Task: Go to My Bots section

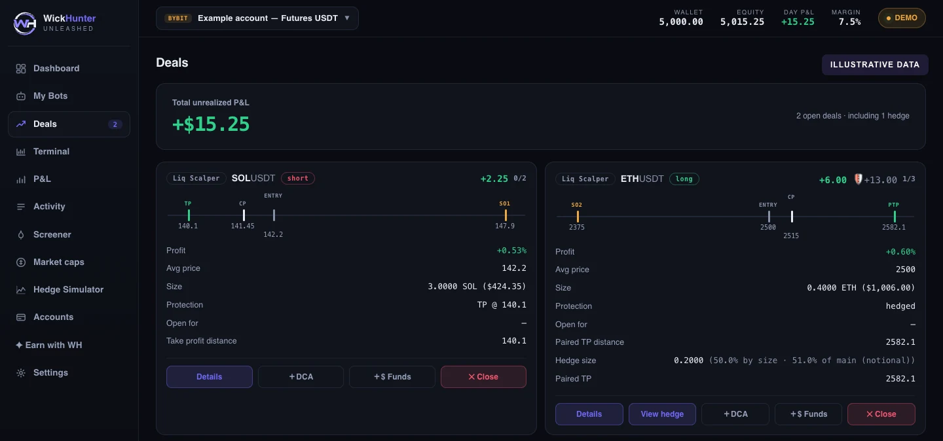Action: click(x=69, y=96)
